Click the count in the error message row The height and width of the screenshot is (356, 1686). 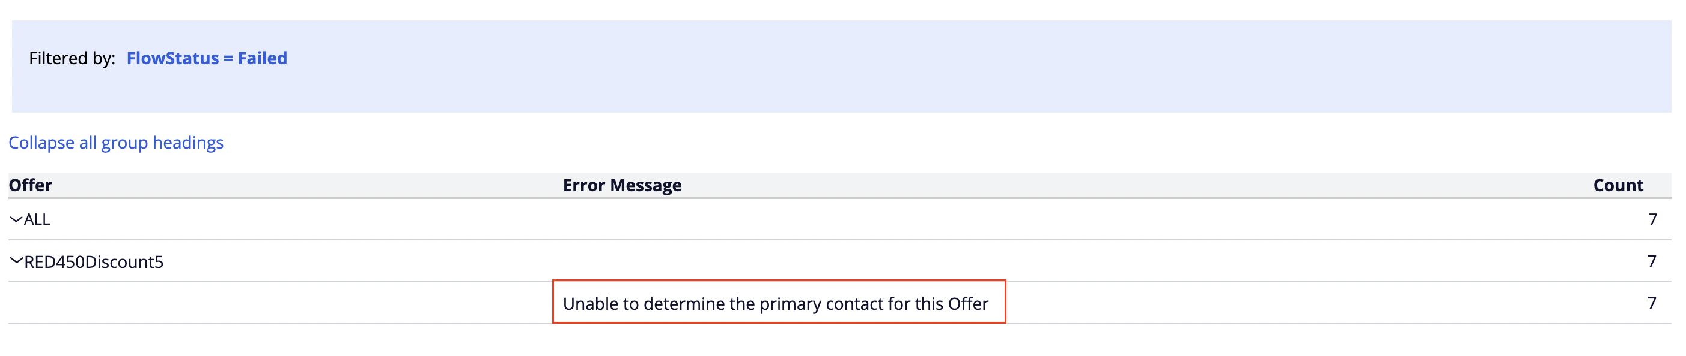click(x=1652, y=303)
